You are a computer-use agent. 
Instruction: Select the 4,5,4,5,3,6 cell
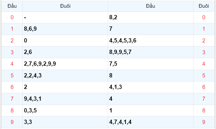pyautogui.click(x=150, y=41)
